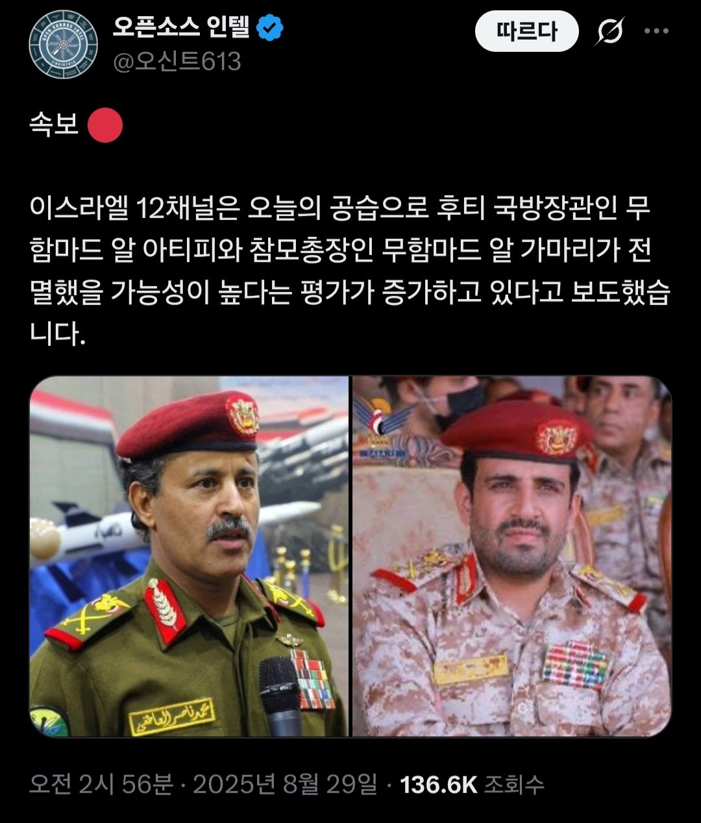701x823 pixels.
Task: Open the @오신트613 handle link
Action: coord(177,62)
